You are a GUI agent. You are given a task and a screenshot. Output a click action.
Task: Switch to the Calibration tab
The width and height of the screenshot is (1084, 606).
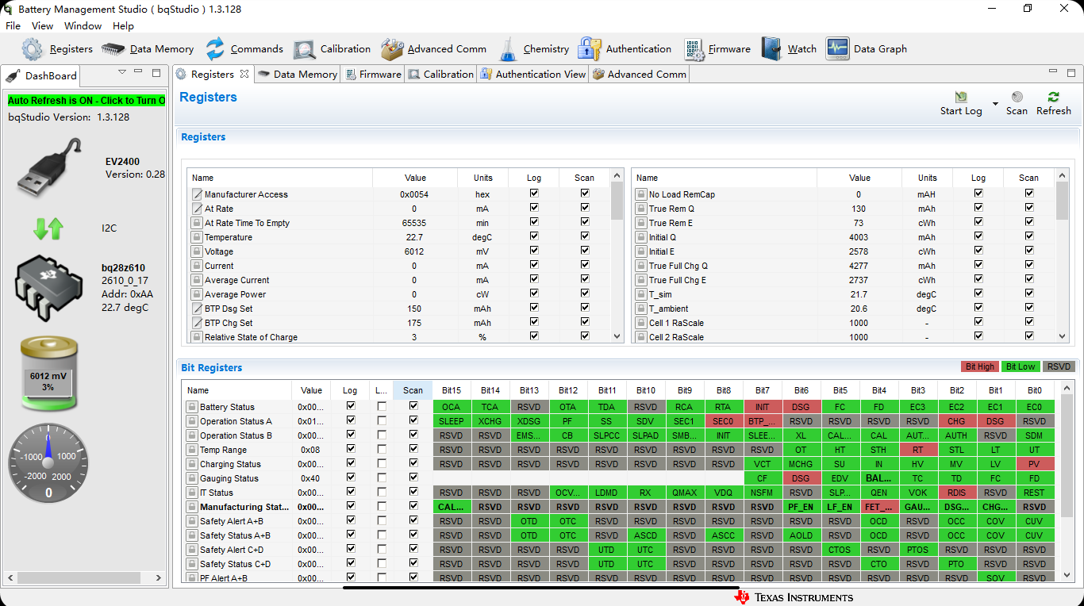click(x=440, y=75)
